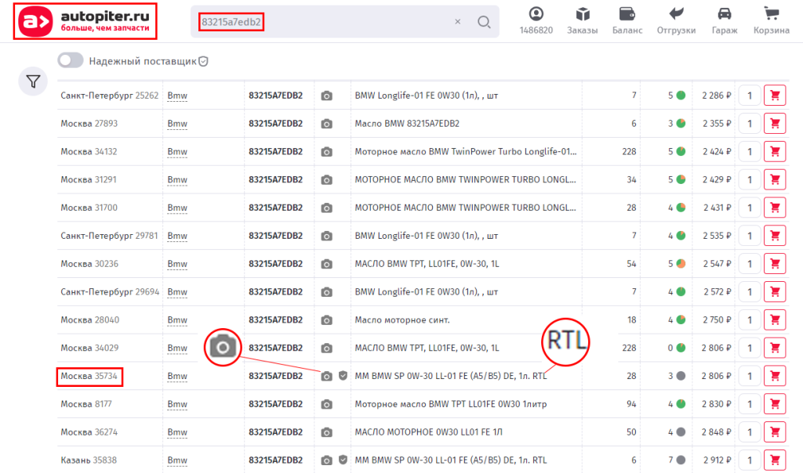The width and height of the screenshot is (803, 473).
Task: View photo for Москва 36274 offer
Action: pyautogui.click(x=327, y=432)
